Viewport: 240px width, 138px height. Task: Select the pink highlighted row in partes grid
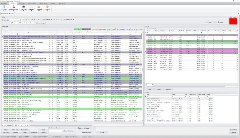click(191, 51)
